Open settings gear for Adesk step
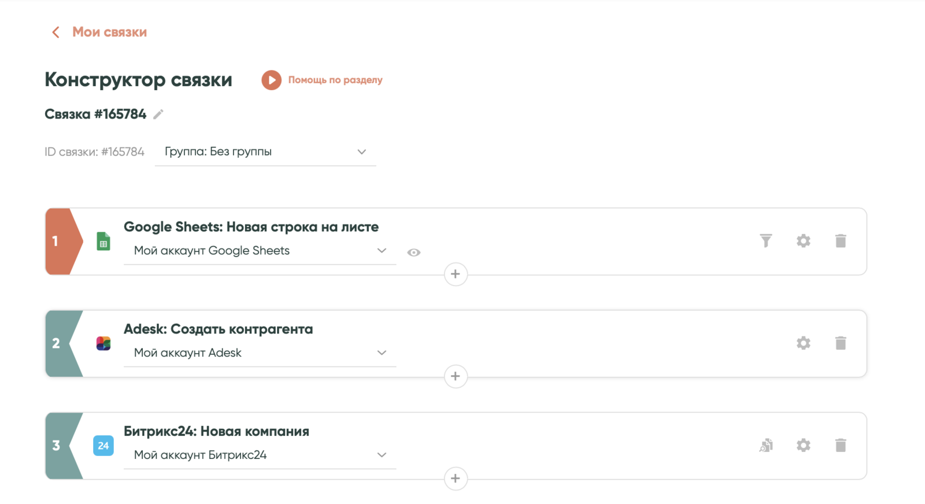The height and width of the screenshot is (504, 925). click(803, 343)
